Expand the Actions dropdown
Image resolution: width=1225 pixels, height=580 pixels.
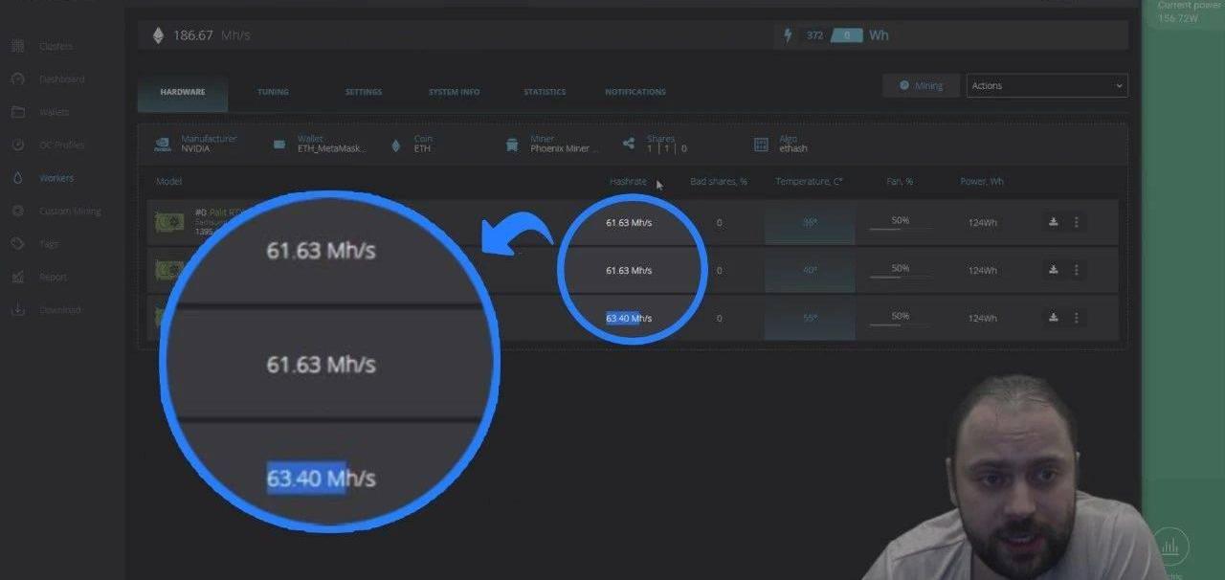(1047, 85)
